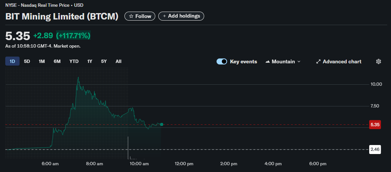
Task: Click the 4:00 pm x-axis label
Action: click(x=273, y=164)
